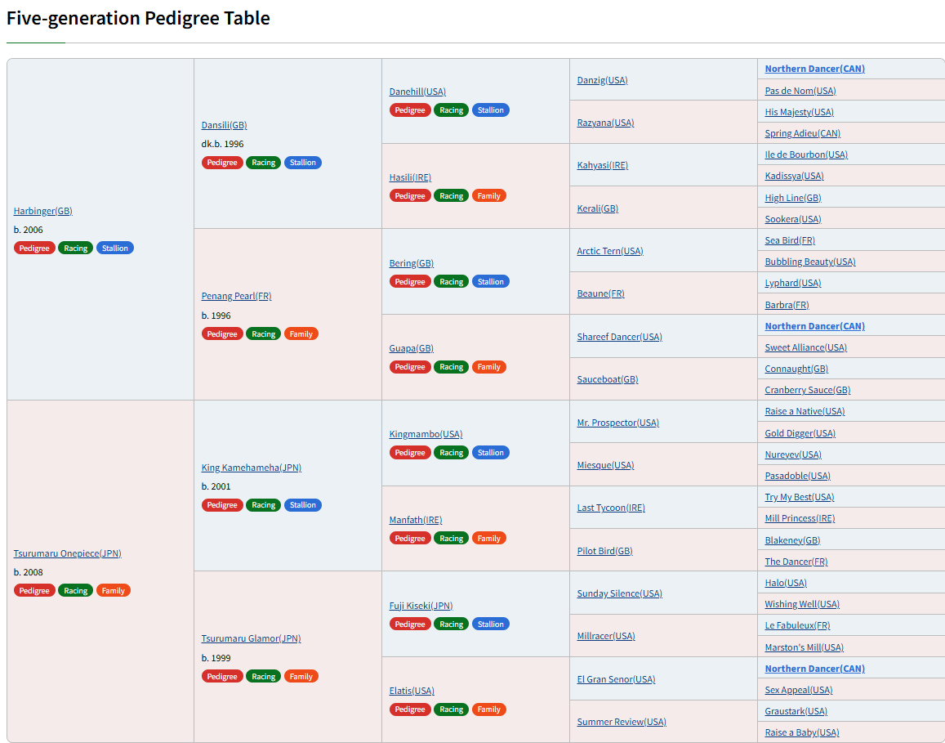Open Kahyasi(IRE) link
This screenshot has width=945, height=743.
(x=603, y=165)
